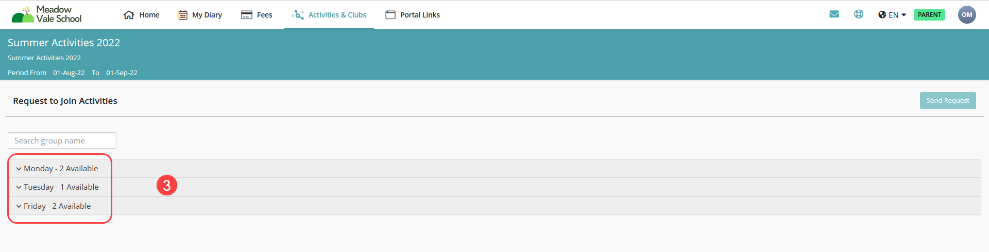Expand the Friday - 2 Available group

(x=494, y=206)
